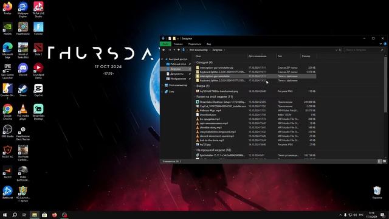Select the Recycle Bin (Корзина) icon
Screen dimensions: 389x219
click(x=377, y=192)
